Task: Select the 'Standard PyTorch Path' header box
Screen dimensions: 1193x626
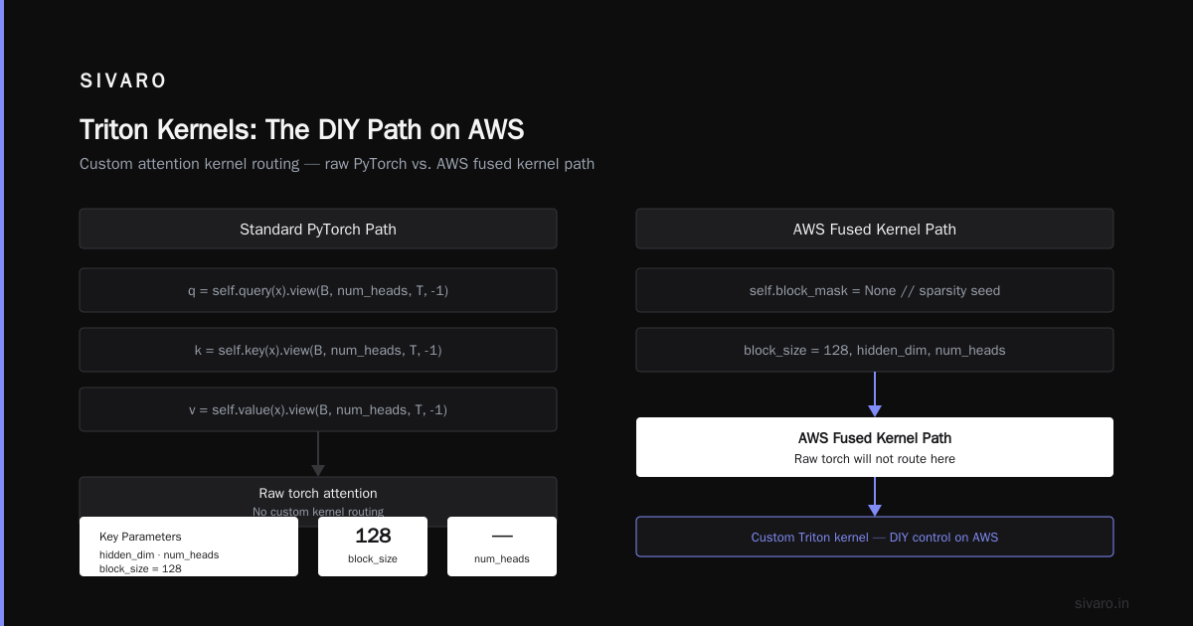Action: pos(318,229)
